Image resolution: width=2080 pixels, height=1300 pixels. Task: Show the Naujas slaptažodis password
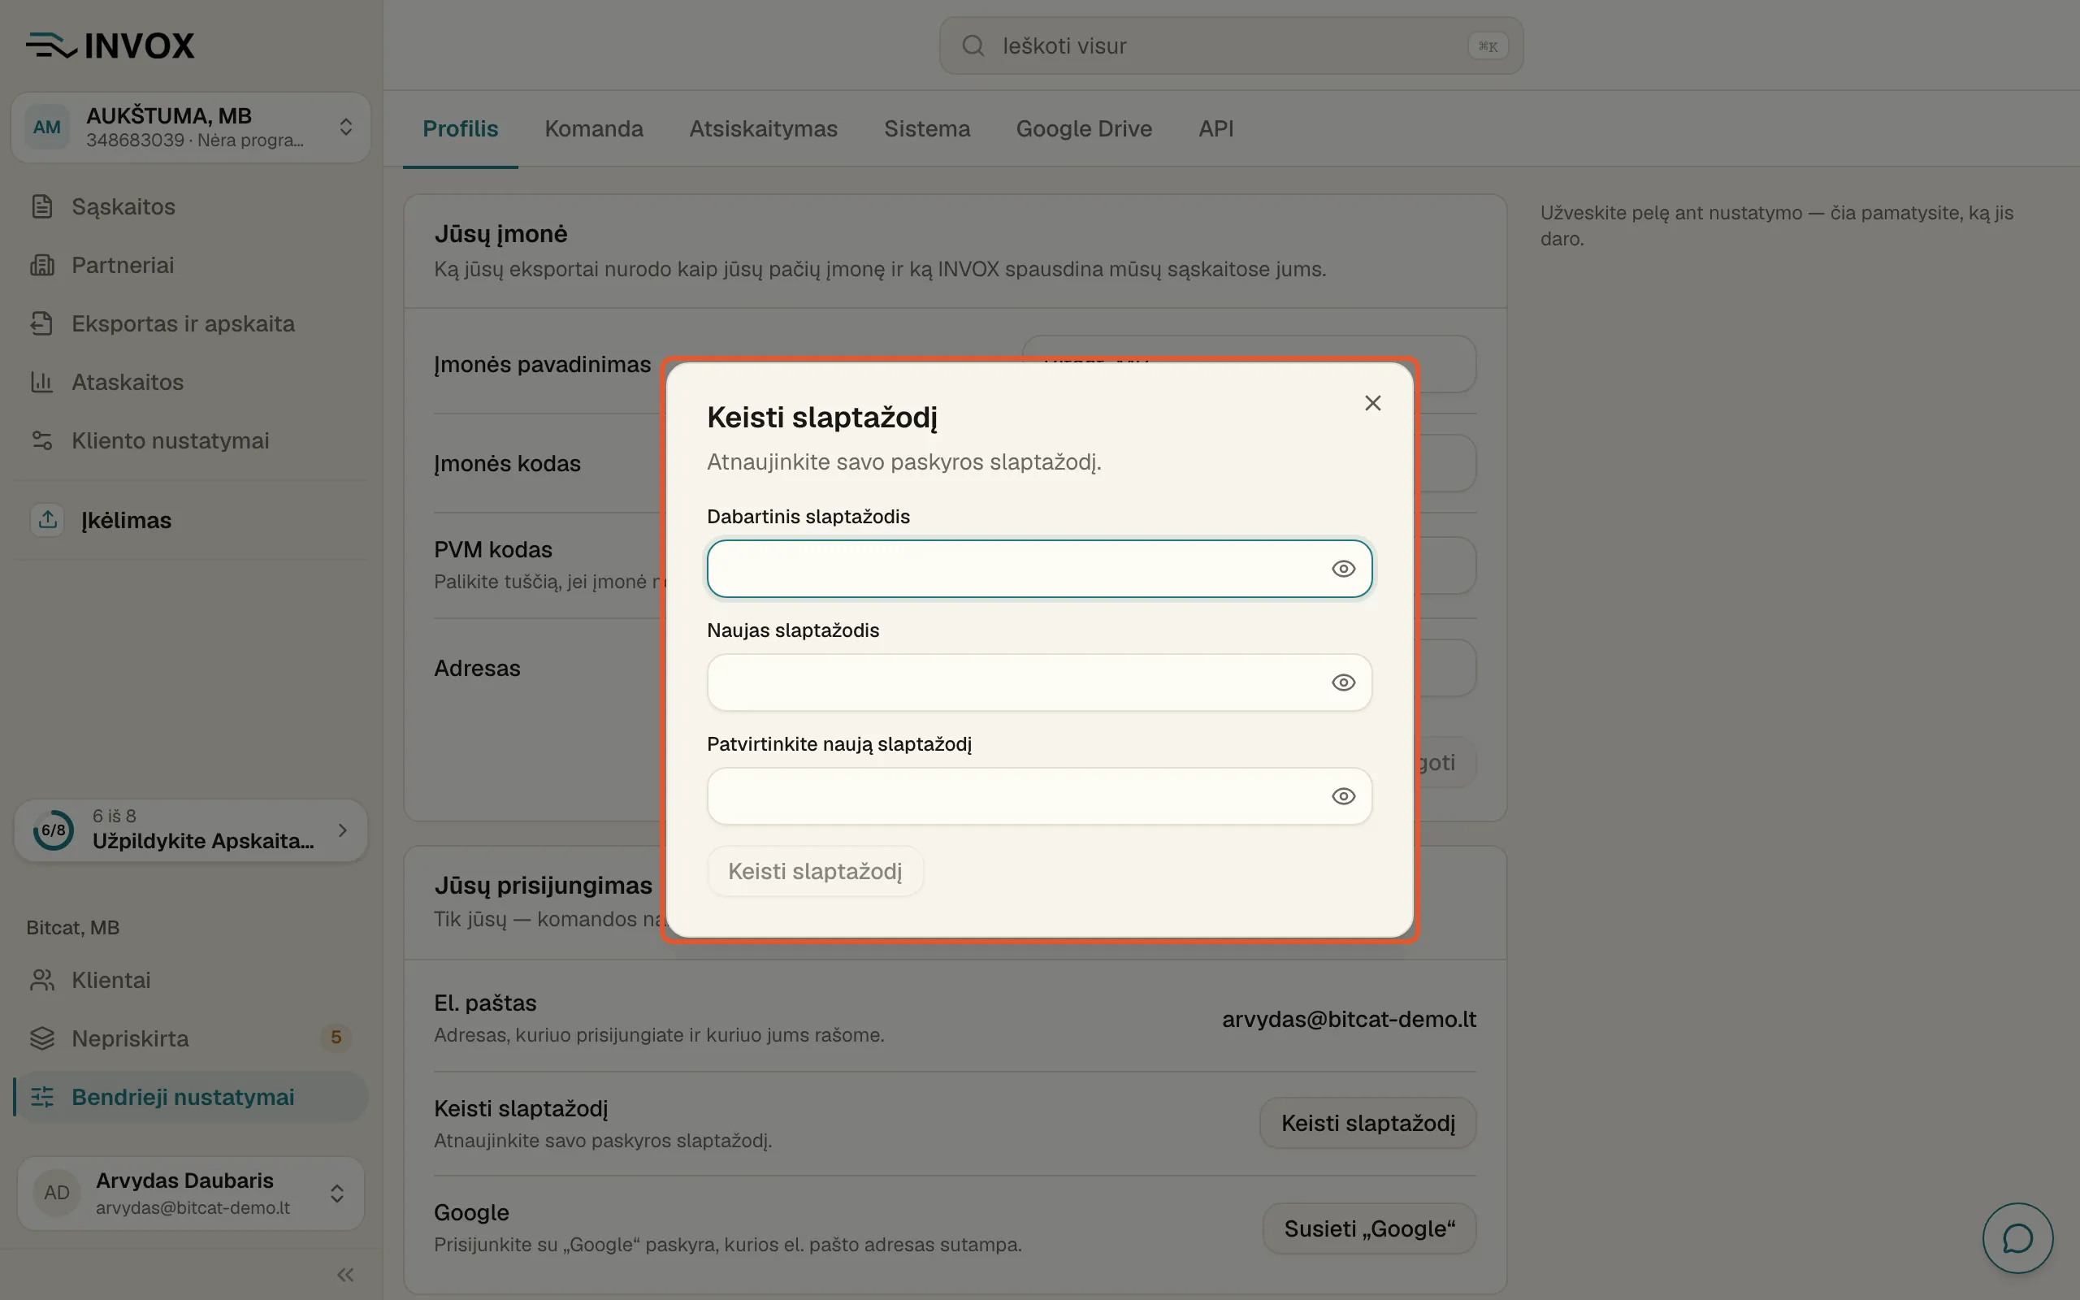[x=1343, y=682]
